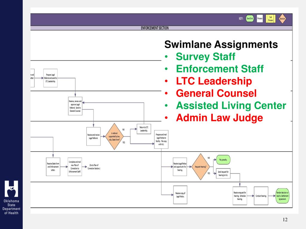Screen dimensions: 306x229
Task: Click the NO label by the referral diamond
Action: [x=123, y=130]
